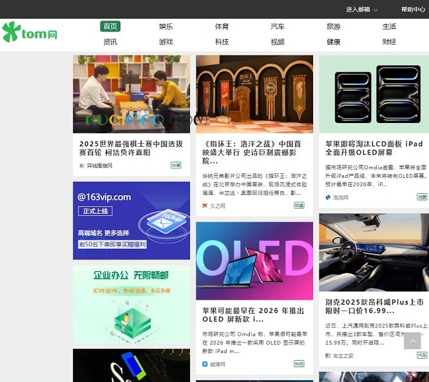The image size is (429, 382).
Task: Open article 2025世界最强棋士赛中国选拔赛首轮
Action: (x=131, y=148)
